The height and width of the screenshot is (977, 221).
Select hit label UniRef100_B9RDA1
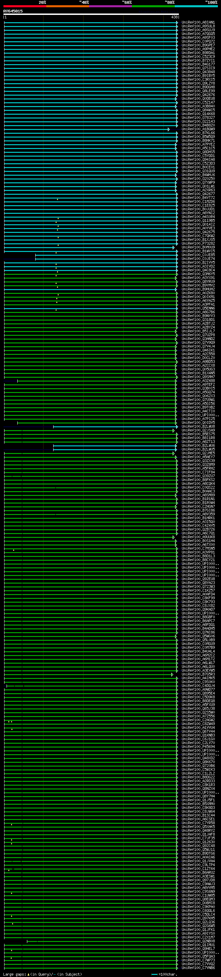(198, 53)
